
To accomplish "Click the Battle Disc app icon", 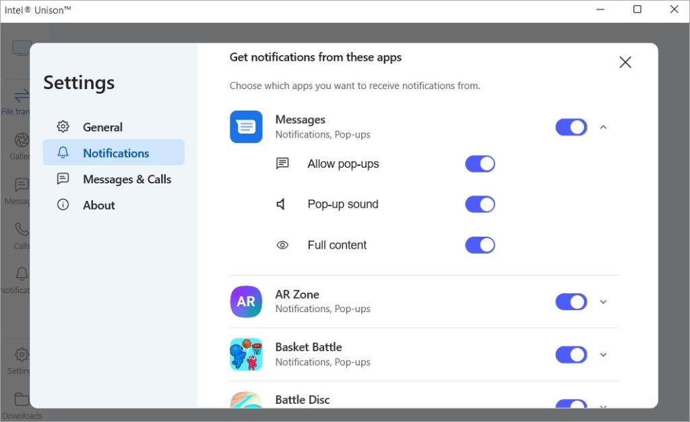I will 246,400.
